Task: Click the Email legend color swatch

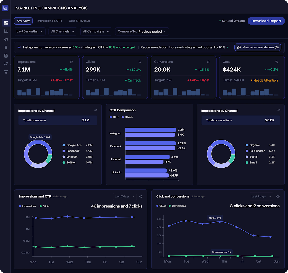Action: point(247,163)
